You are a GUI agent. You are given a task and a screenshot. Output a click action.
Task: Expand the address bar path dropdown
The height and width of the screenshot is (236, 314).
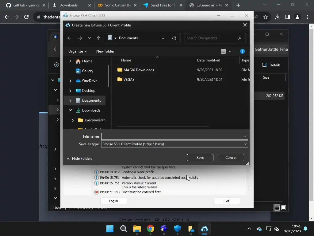(163, 38)
